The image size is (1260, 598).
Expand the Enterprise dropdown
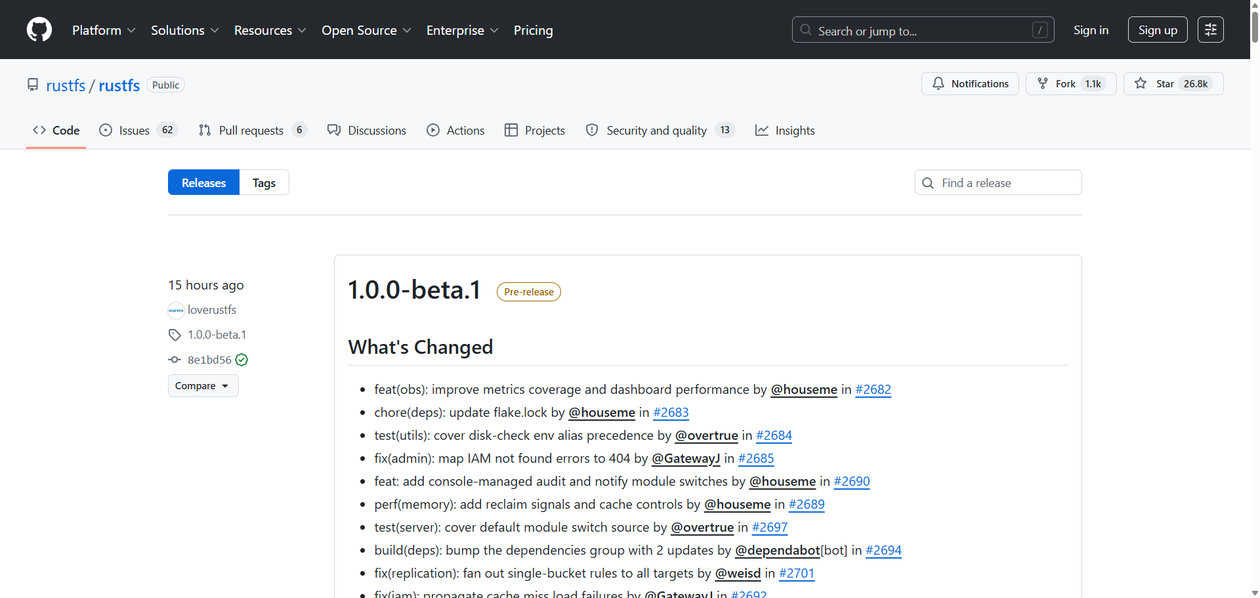click(462, 30)
